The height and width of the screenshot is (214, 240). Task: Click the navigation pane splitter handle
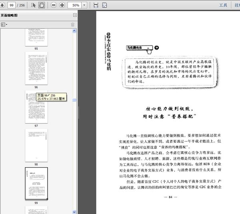(x=78, y=112)
